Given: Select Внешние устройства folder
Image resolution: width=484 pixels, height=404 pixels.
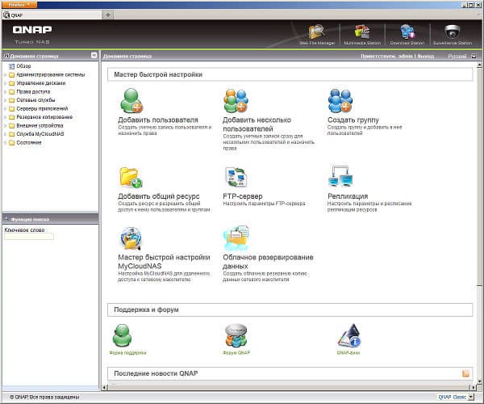Looking at the screenshot, I should (x=40, y=126).
